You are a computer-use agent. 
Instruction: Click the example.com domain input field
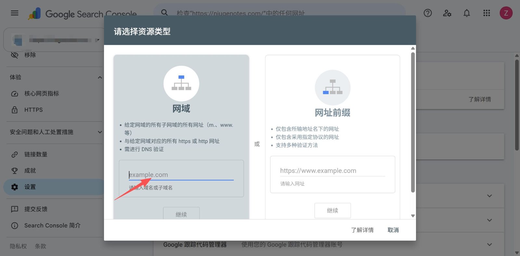point(181,175)
